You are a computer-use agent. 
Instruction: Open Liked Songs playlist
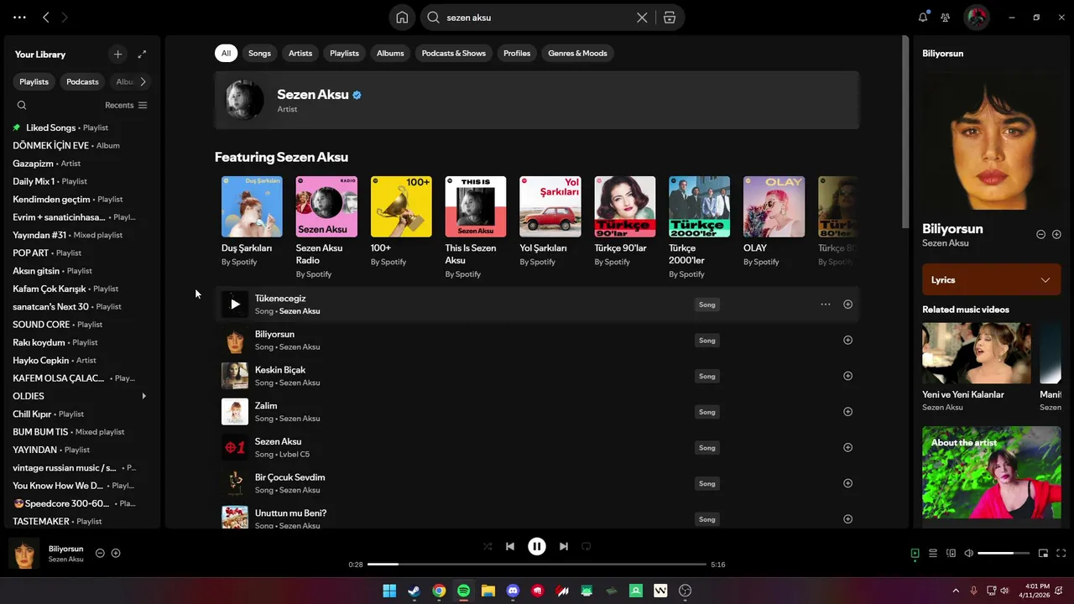(82, 128)
